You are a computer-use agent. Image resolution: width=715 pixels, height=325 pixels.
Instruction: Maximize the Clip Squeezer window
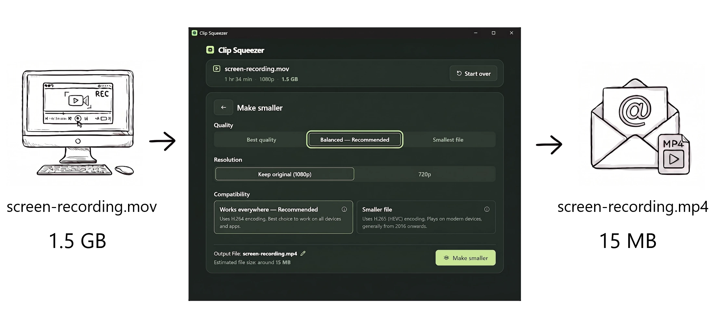[493, 33]
